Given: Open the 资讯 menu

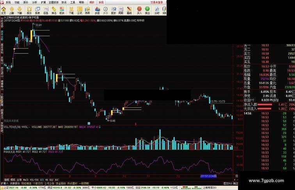Looking at the screenshot, I should (64, 2).
